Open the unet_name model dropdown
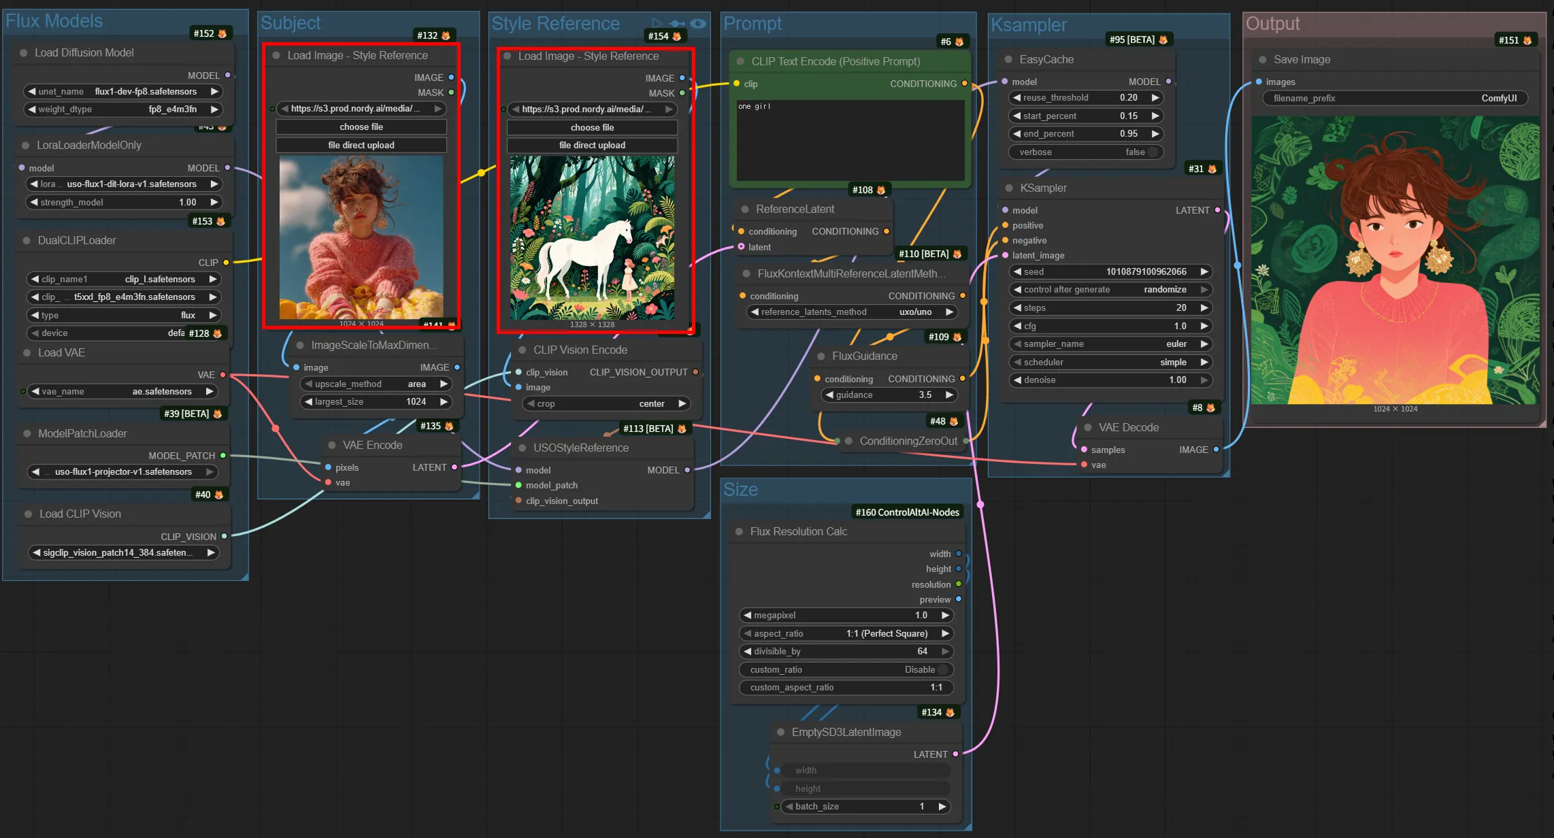1554x838 pixels. 123,92
